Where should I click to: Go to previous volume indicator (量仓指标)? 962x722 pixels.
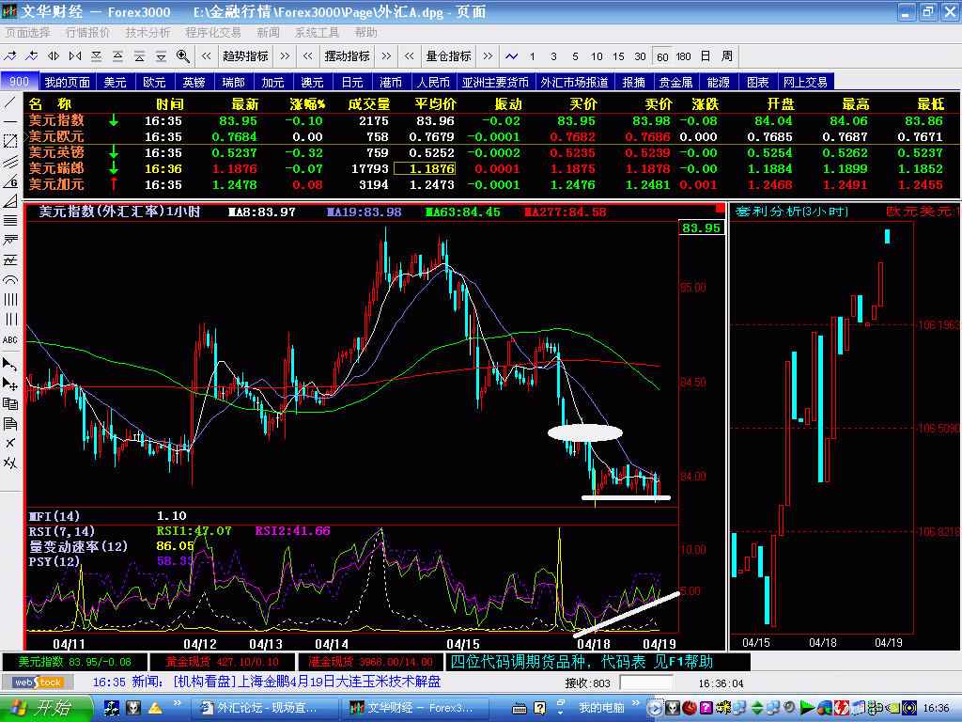point(410,55)
